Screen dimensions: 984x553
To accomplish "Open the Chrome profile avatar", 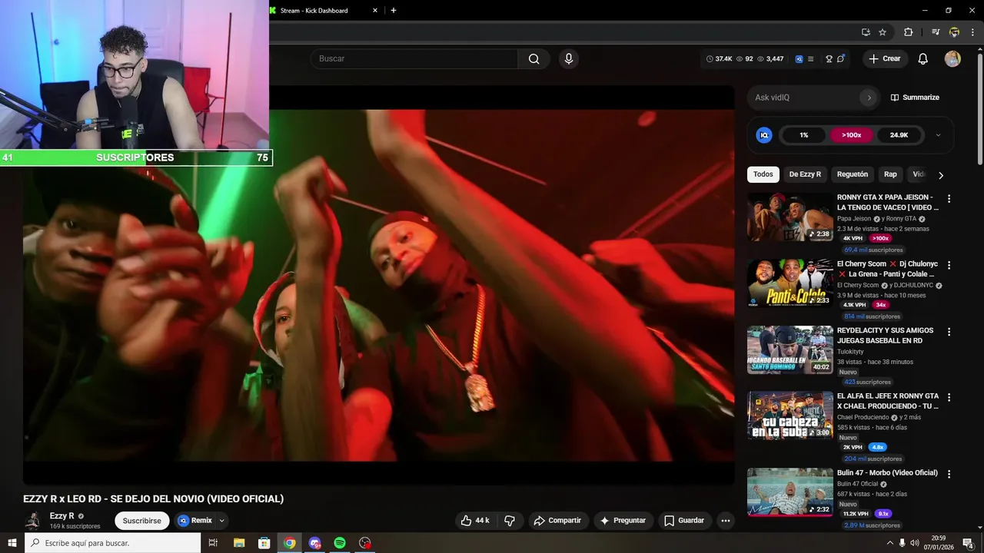I will [954, 32].
